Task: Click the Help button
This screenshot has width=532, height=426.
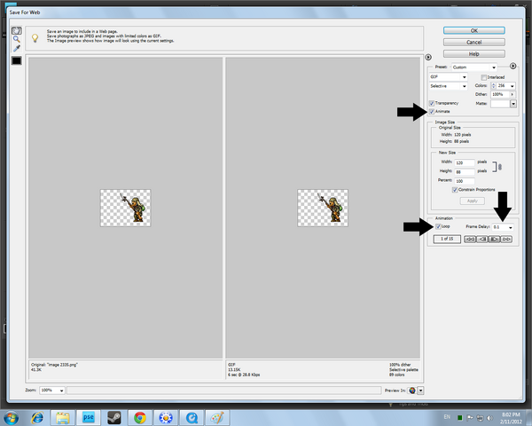Action: point(474,53)
